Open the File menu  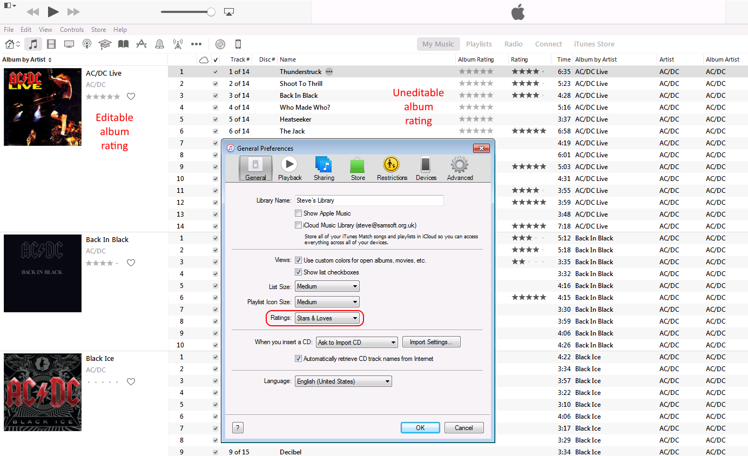pos(9,30)
